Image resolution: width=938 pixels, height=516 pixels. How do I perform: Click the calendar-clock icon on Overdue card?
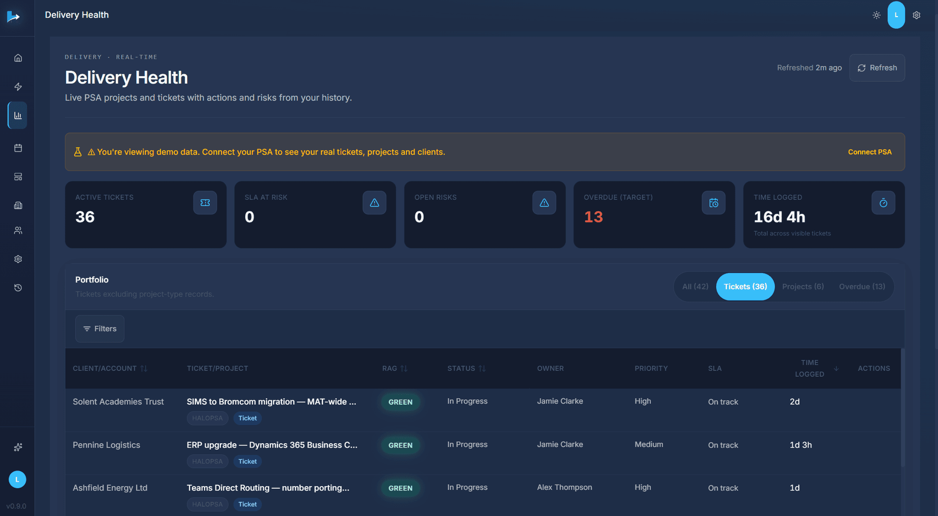pyautogui.click(x=714, y=203)
